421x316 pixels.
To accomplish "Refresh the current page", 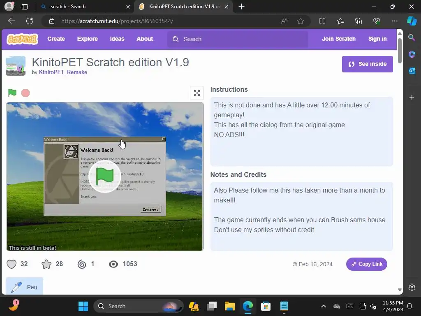I will [x=30, y=21].
